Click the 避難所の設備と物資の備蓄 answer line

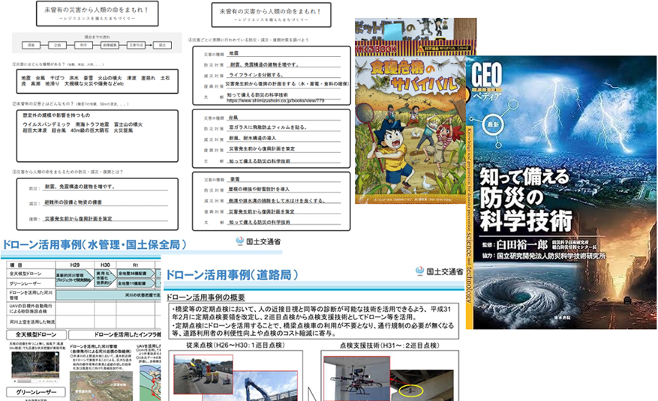(106, 202)
